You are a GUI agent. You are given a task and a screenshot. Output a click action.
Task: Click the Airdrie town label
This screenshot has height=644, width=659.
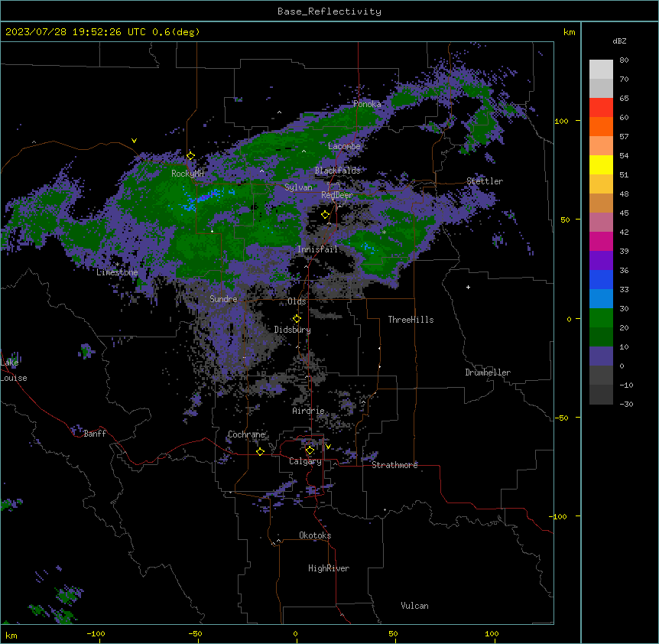click(x=308, y=411)
